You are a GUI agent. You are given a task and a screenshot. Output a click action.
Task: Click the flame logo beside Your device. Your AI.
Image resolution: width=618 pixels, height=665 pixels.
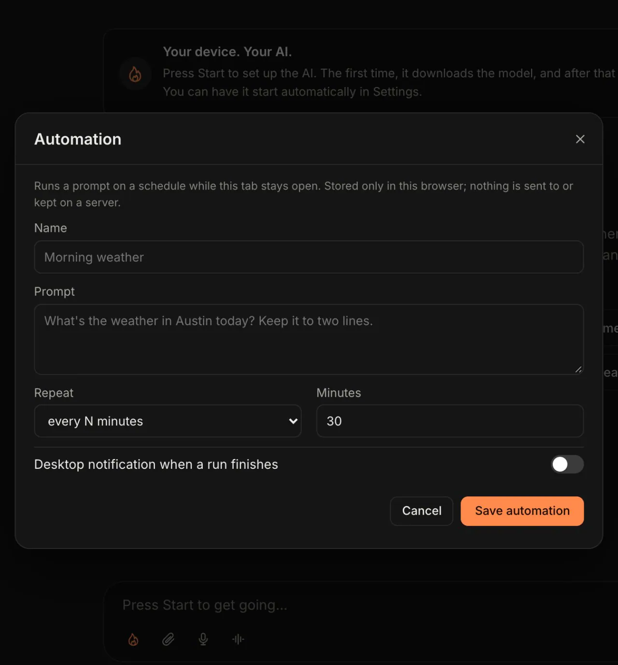pyautogui.click(x=135, y=74)
